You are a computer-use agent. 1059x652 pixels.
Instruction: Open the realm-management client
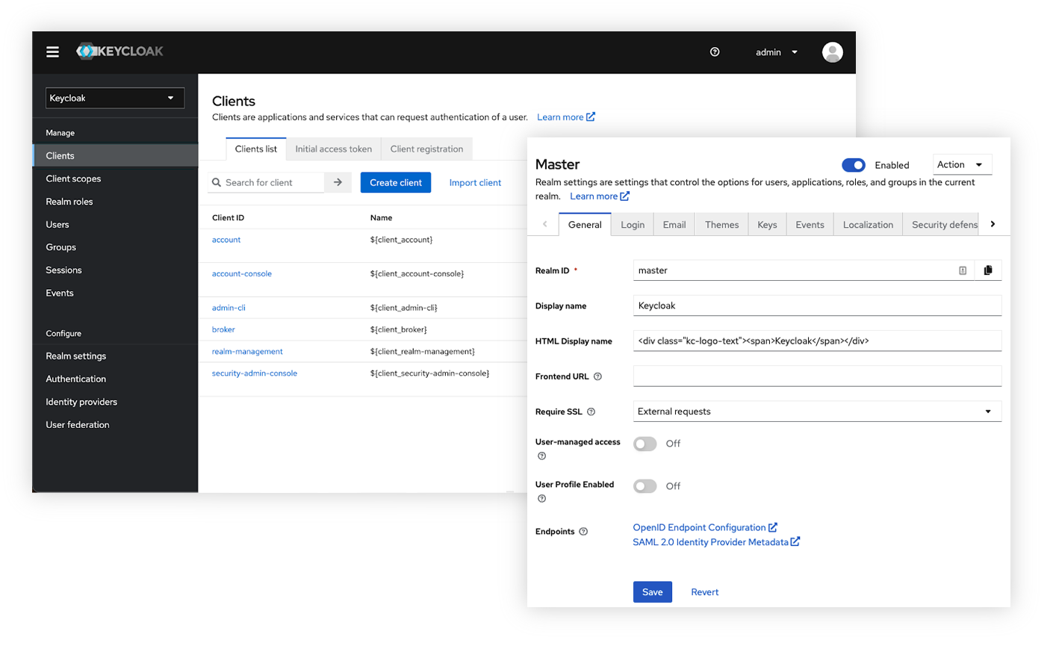click(x=247, y=351)
